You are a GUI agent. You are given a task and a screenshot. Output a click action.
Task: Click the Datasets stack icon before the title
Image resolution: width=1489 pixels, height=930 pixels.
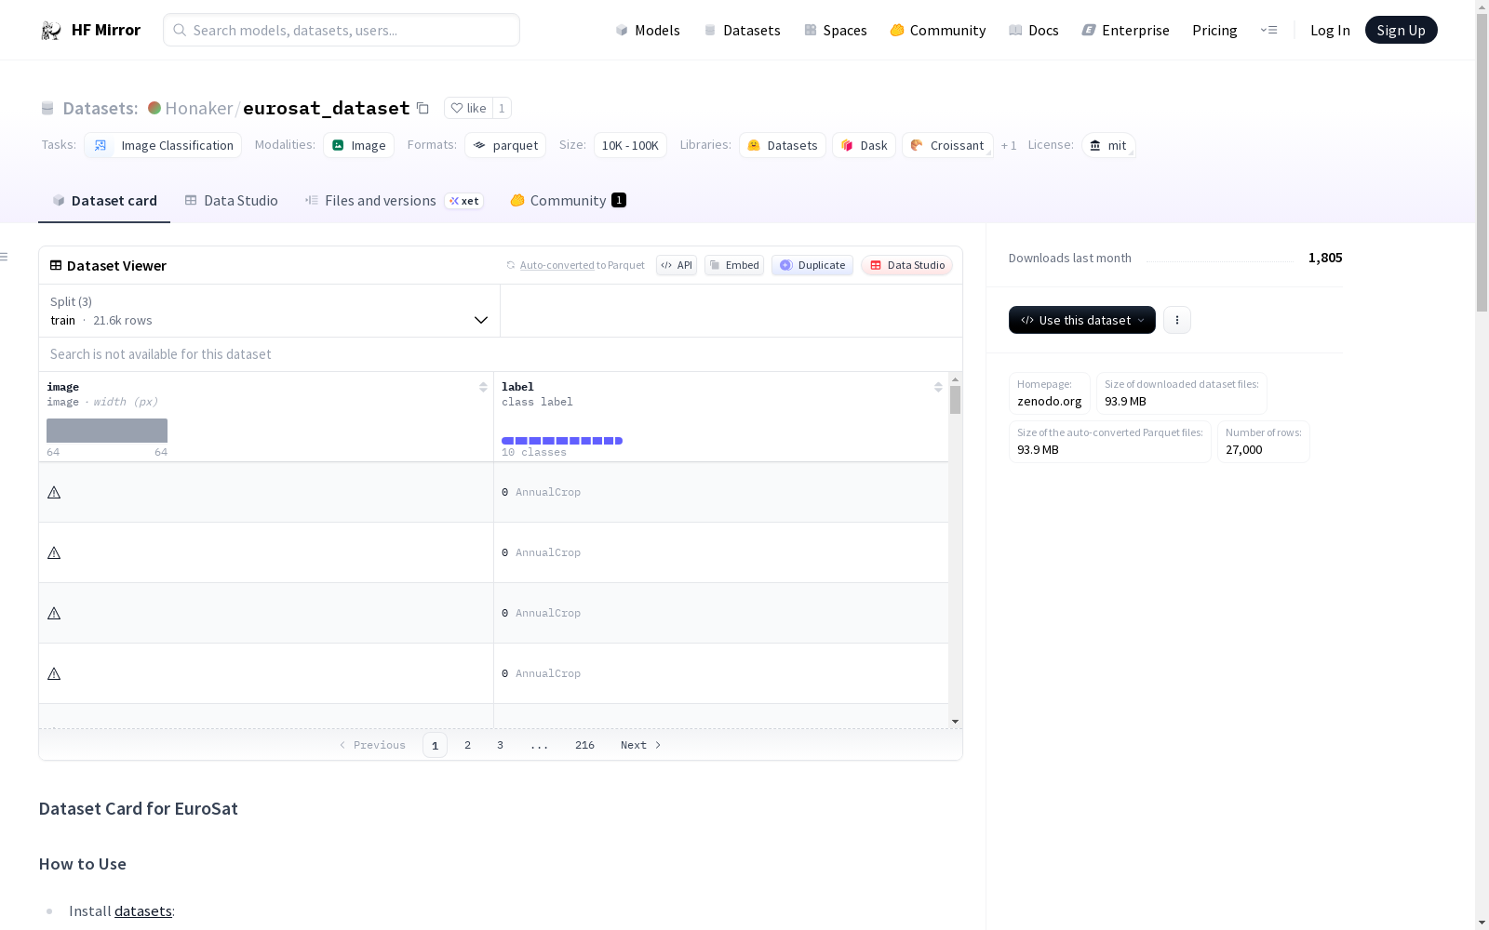point(47,108)
